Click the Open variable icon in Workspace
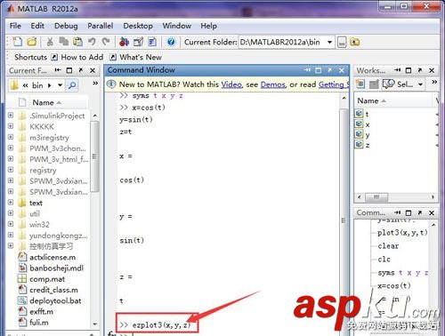 pyautogui.click(x=374, y=84)
